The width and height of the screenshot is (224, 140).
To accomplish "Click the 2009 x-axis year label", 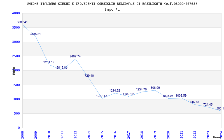I will tap(36, 135).
